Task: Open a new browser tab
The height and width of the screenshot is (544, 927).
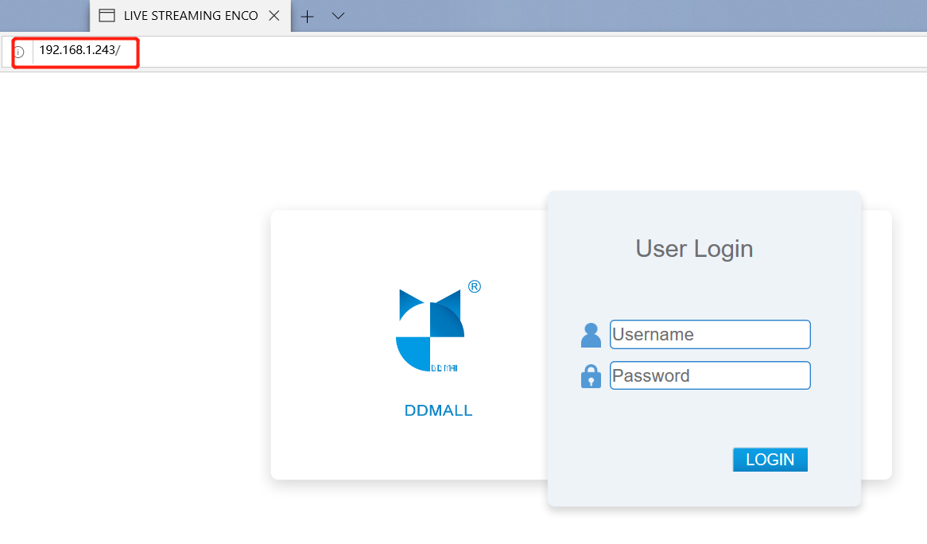Action: tap(308, 17)
